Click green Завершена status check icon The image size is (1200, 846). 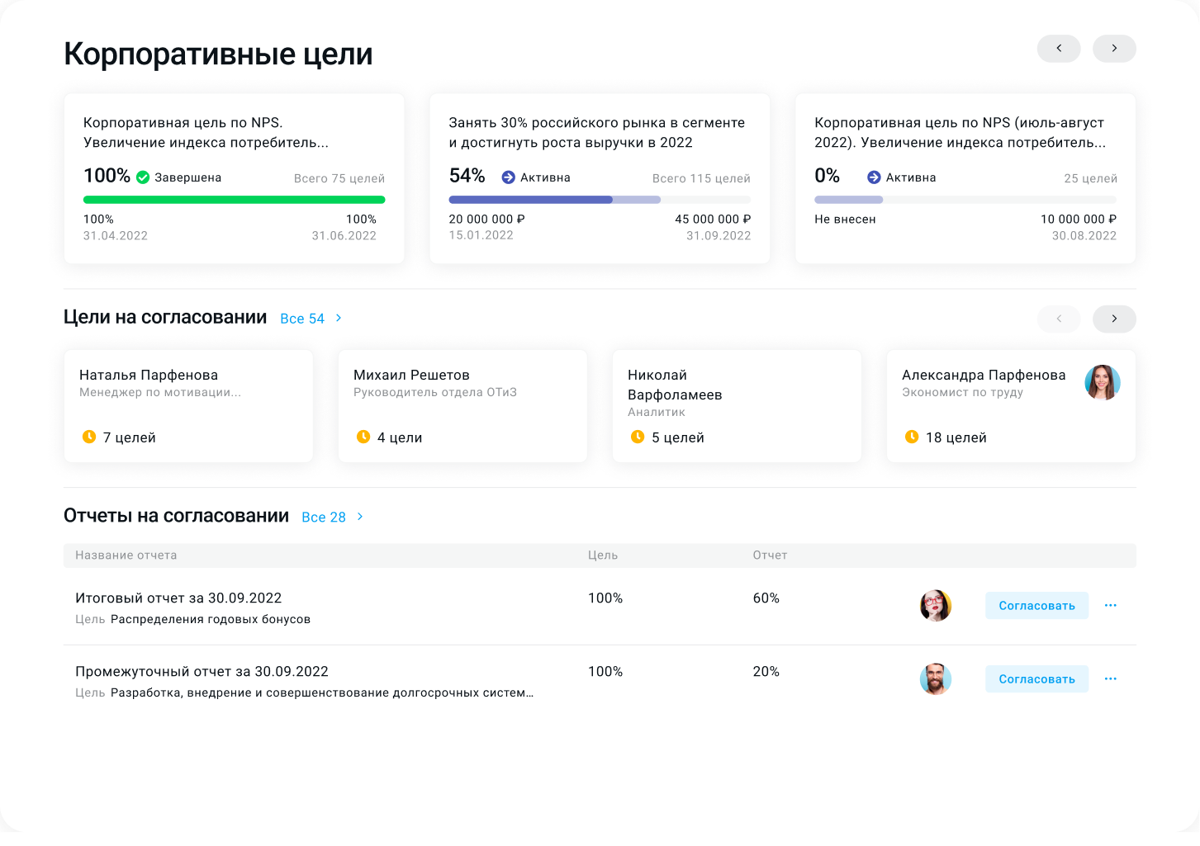click(143, 177)
